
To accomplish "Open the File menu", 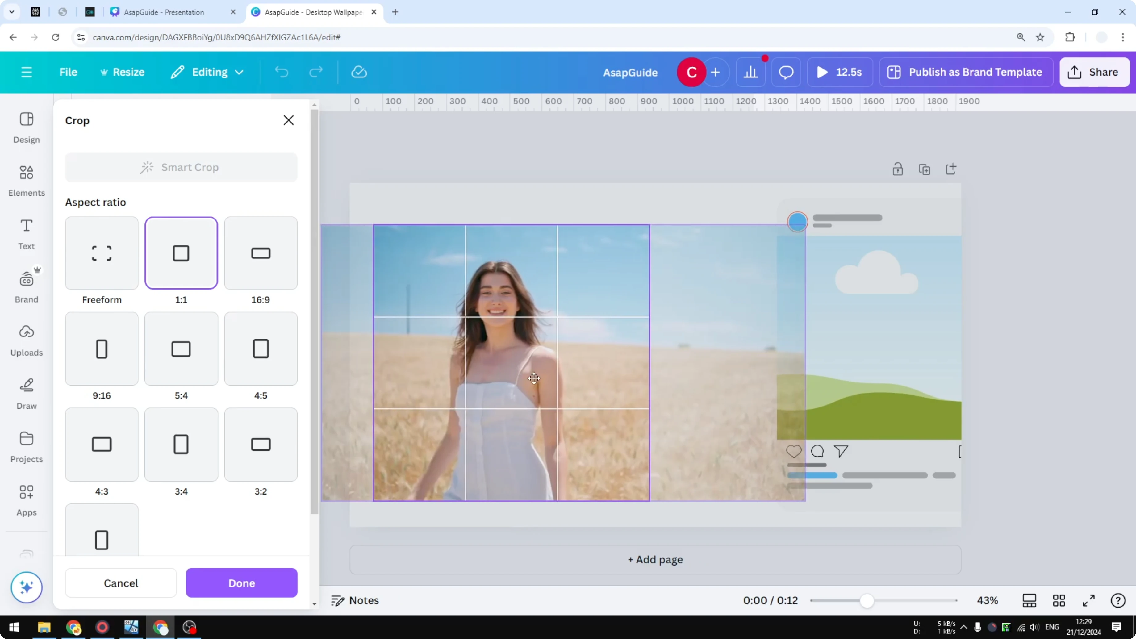I will tap(68, 72).
